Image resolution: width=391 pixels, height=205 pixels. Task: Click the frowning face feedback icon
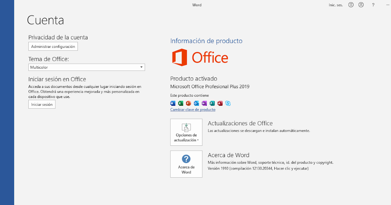point(361,5)
